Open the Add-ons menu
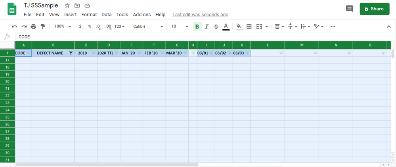The width and height of the screenshot is (396, 167). tap(142, 15)
